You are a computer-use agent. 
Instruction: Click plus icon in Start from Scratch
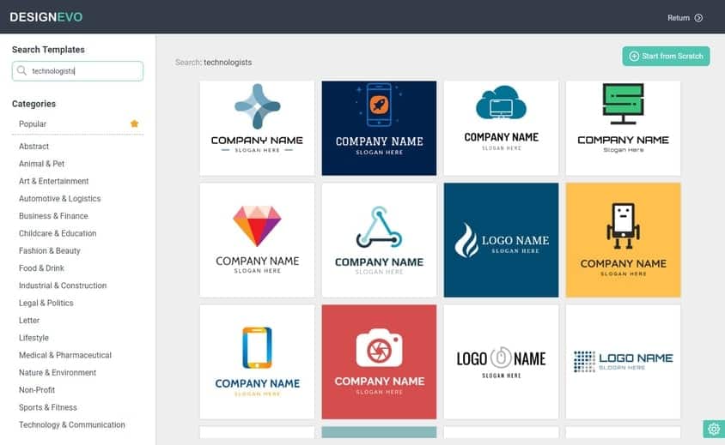click(634, 56)
